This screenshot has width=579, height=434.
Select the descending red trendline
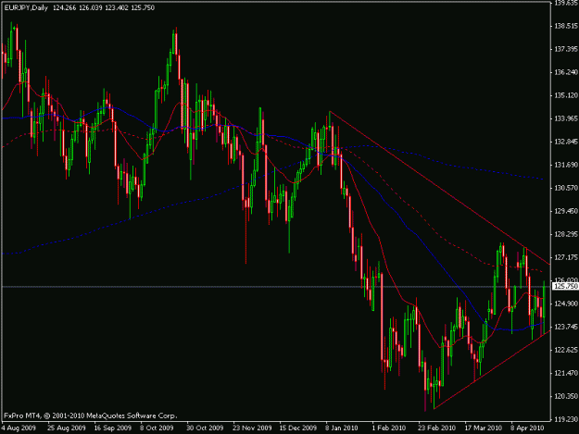coord(439,187)
